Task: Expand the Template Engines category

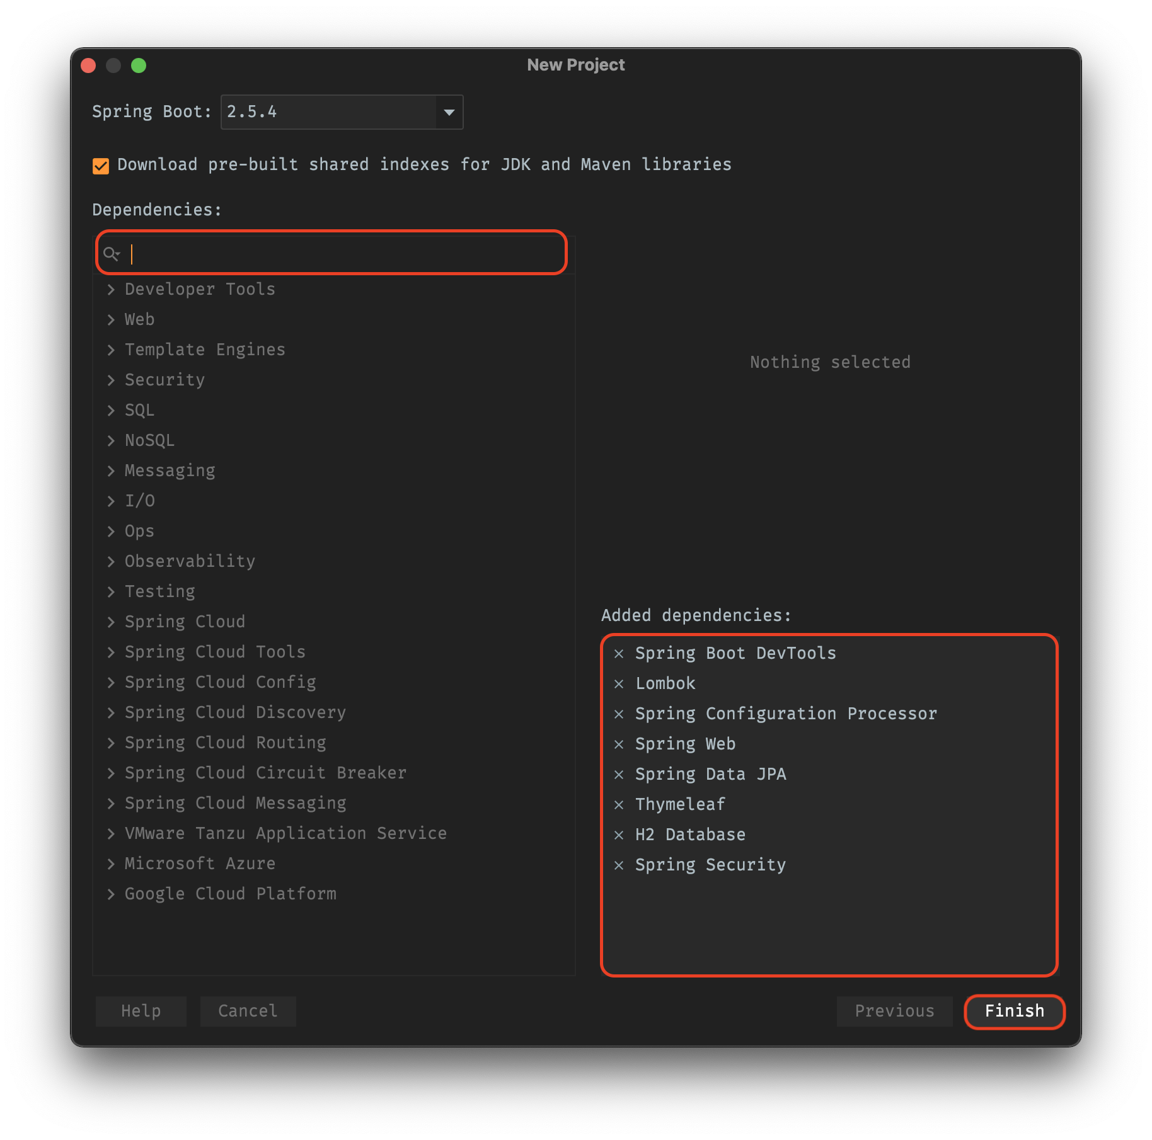Action: coord(111,350)
